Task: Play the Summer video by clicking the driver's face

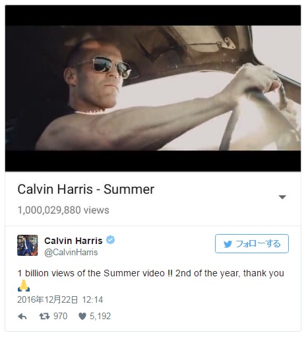Action: click(97, 79)
